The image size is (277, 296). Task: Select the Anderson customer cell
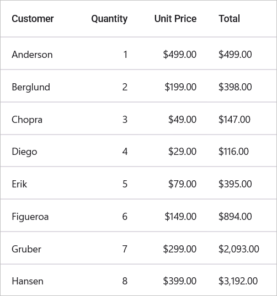point(32,55)
